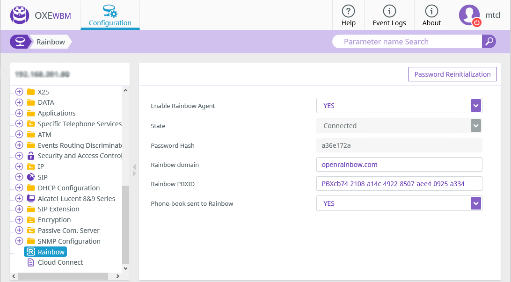Screen dimensions: 511x282
Task: Expand SNMP Configuration node
Action: tap(19, 241)
